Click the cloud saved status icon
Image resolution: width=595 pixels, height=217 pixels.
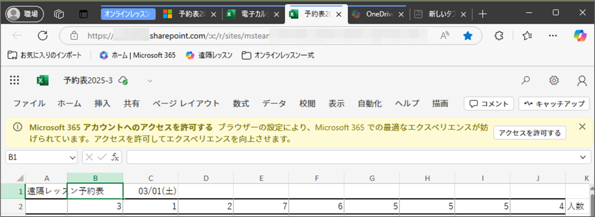tap(124, 80)
